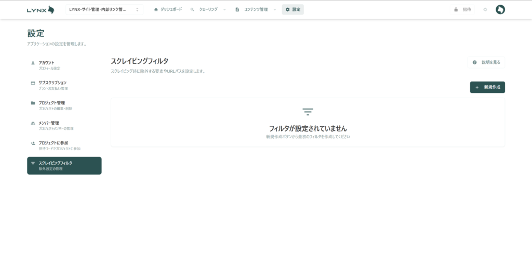This screenshot has height=278, width=532.
Task: Click the plus icon on the 新規作成 button
Action: pyautogui.click(x=477, y=87)
